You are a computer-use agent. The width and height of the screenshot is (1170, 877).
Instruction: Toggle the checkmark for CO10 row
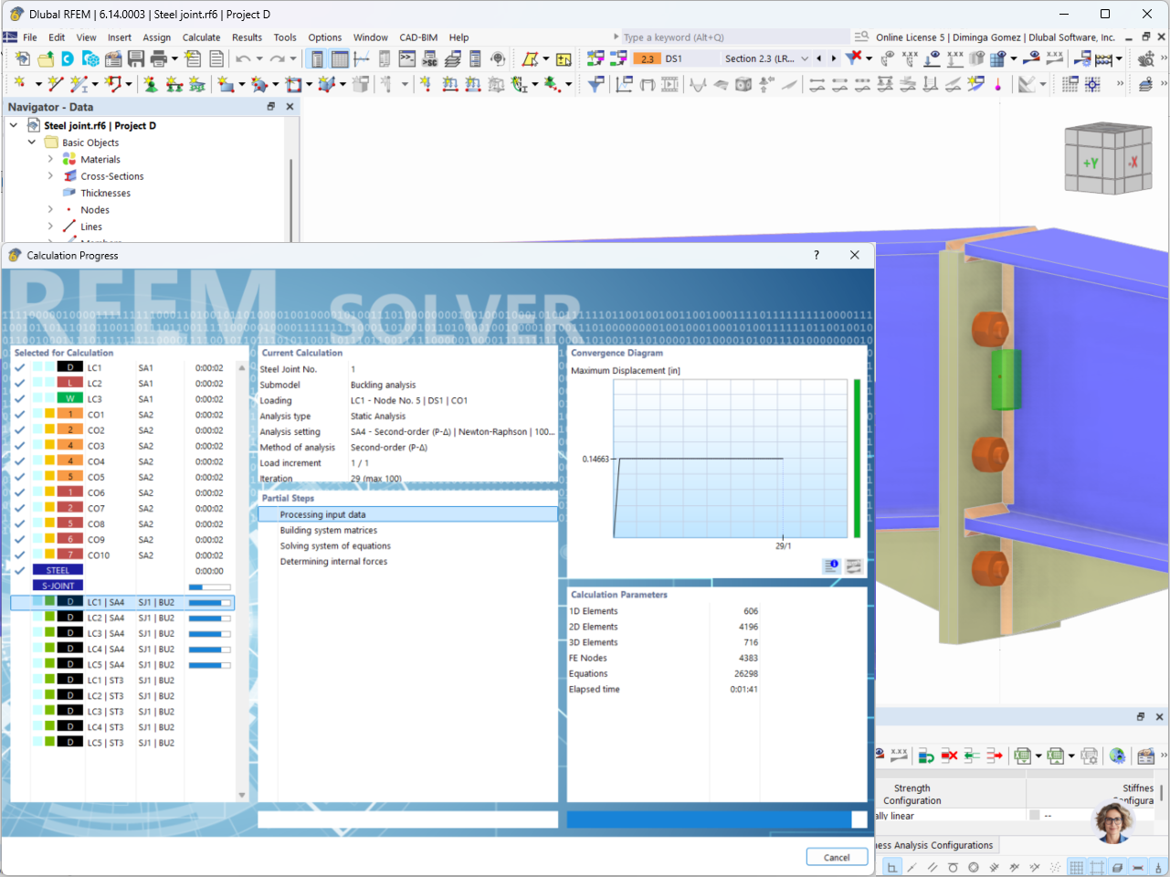coord(19,555)
